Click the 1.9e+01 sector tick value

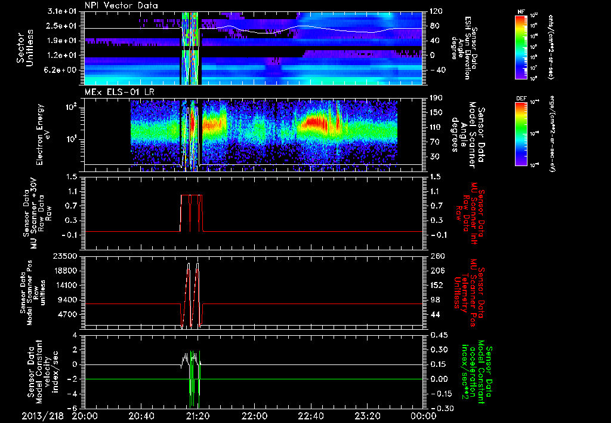click(x=63, y=41)
